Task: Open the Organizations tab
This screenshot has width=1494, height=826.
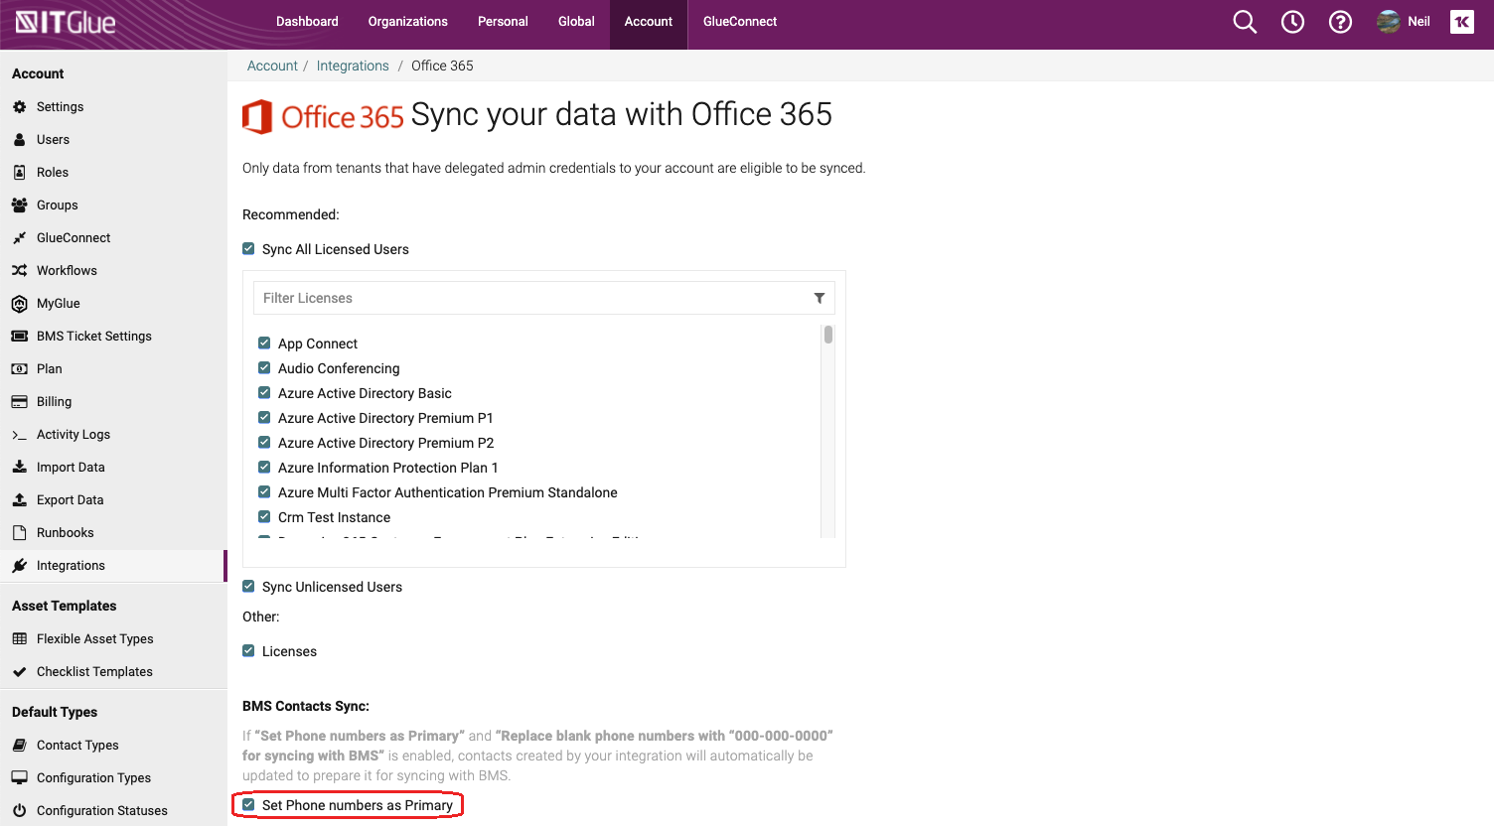Action: [x=407, y=22]
